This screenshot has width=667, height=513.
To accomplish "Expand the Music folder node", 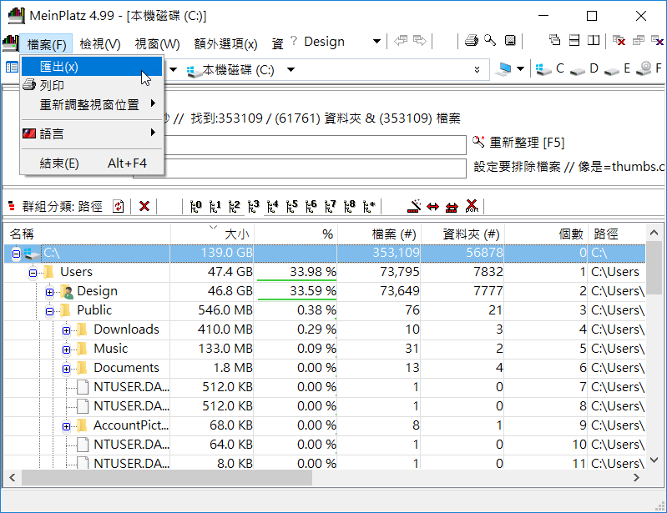I will [x=67, y=349].
